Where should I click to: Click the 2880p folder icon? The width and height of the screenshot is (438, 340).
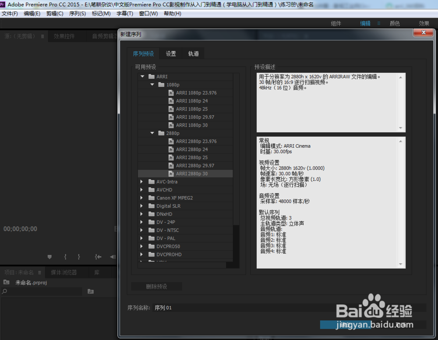161,133
